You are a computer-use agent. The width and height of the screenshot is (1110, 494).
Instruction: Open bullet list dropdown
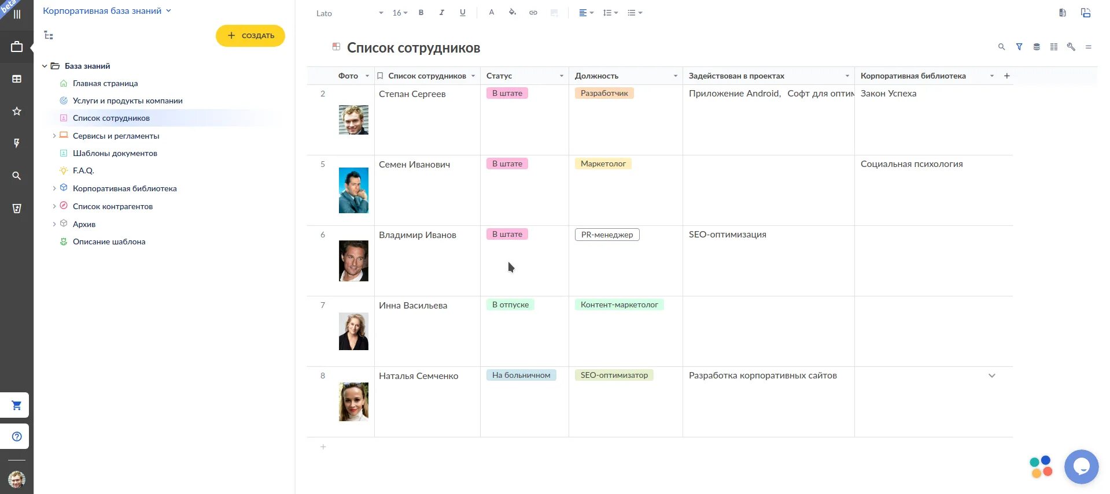(635, 13)
